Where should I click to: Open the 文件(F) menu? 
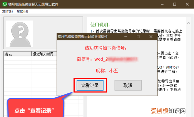click(x=7, y=11)
